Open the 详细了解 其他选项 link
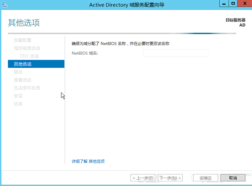The width and height of the screenshot is (252, 186). coord(88,161)
